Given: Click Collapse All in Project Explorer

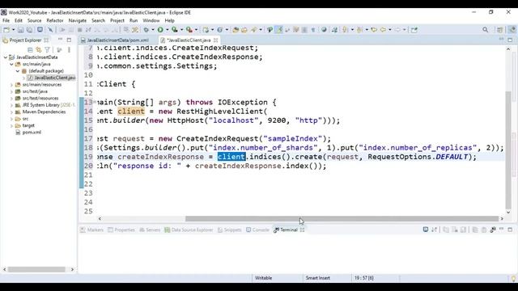Looking at the screenshot, I should (x=30, y=50).
